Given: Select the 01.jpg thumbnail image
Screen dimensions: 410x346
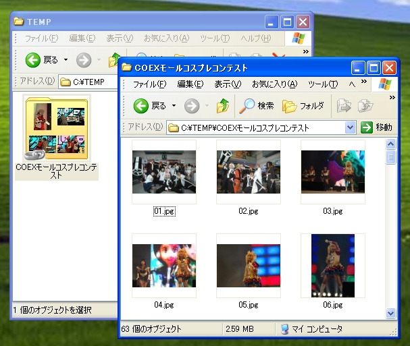Looking at the screenshot, I should (164, 172).
